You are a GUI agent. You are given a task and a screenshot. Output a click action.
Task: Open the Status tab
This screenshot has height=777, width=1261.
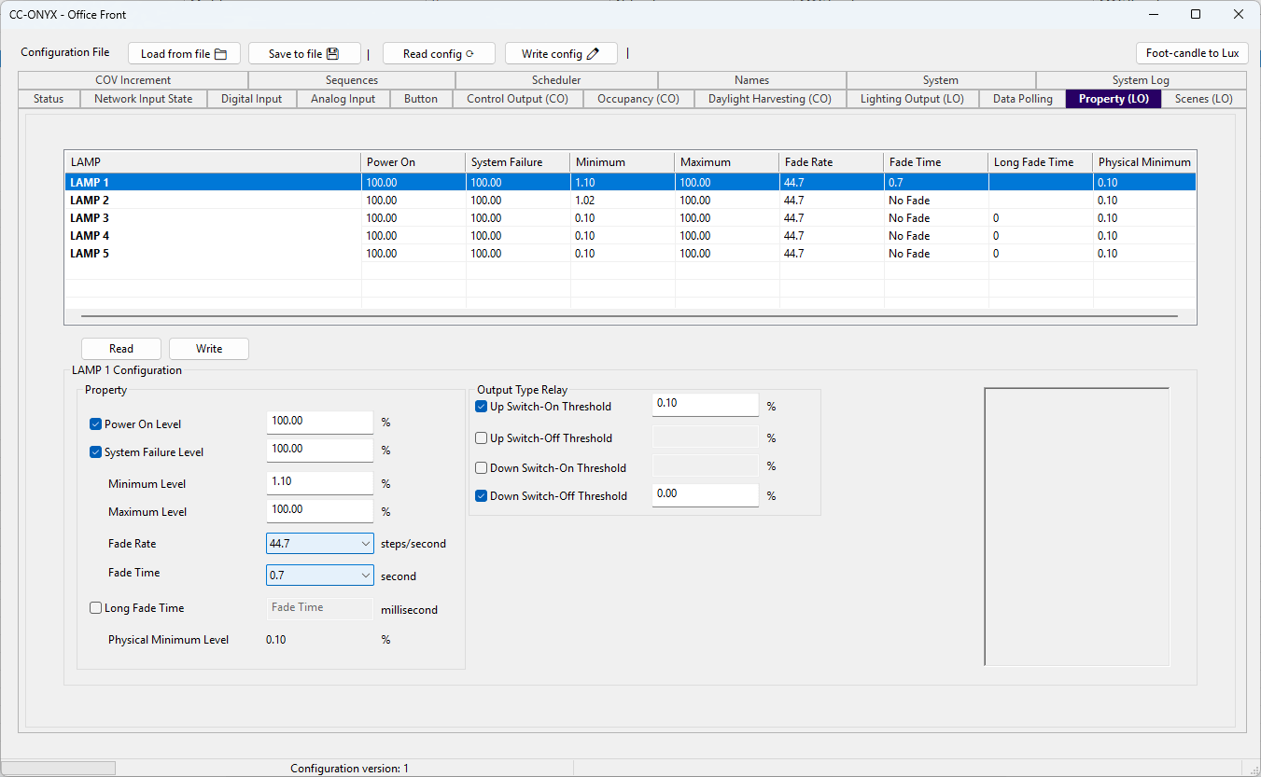pos(49,99)
